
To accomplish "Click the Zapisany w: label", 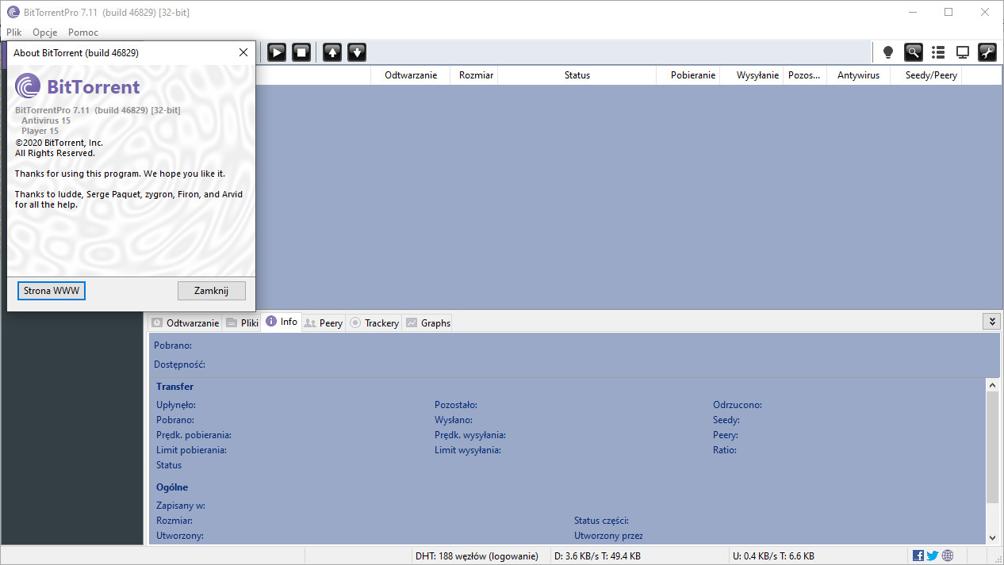I will point(181,506).
